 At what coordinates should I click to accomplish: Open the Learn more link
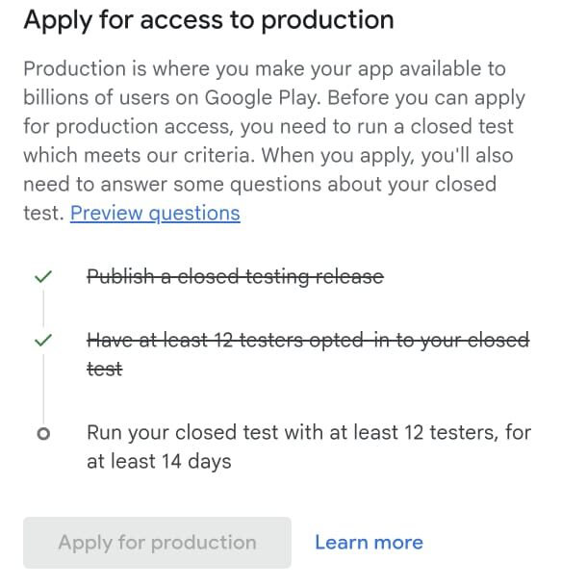point(369,543)
